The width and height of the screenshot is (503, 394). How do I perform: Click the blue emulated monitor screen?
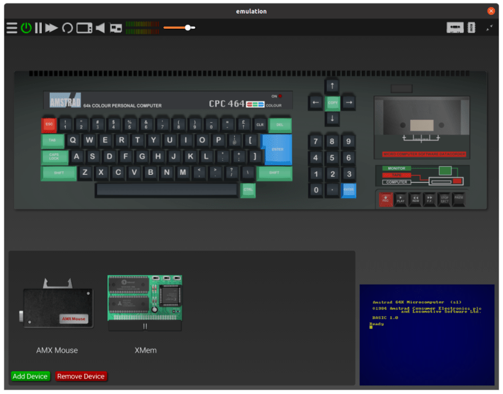pyautogui.click(x=427, y=335)
